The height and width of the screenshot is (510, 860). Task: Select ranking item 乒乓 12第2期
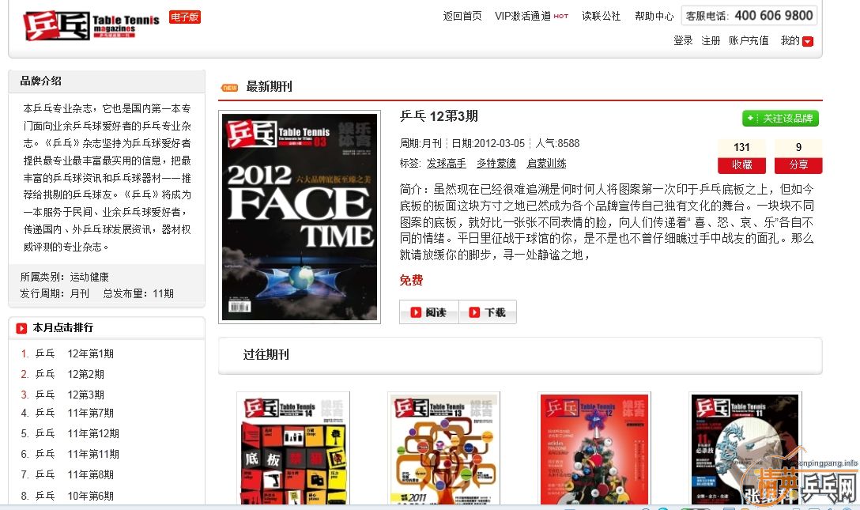click(x=70, y=374)
